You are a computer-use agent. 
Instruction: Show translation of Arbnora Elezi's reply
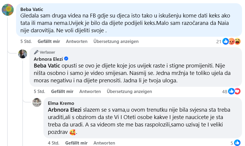tap(129, 92)
